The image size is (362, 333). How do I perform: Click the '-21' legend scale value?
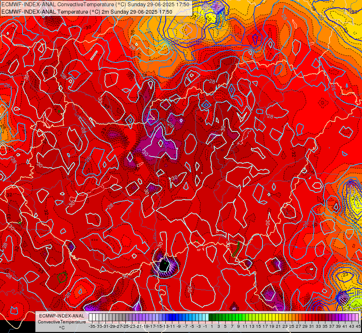point(139,326)
